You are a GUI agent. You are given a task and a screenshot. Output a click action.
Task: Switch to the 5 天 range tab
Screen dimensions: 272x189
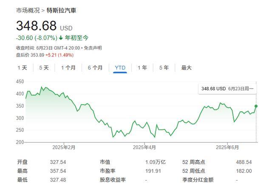(x=44, y=68)
